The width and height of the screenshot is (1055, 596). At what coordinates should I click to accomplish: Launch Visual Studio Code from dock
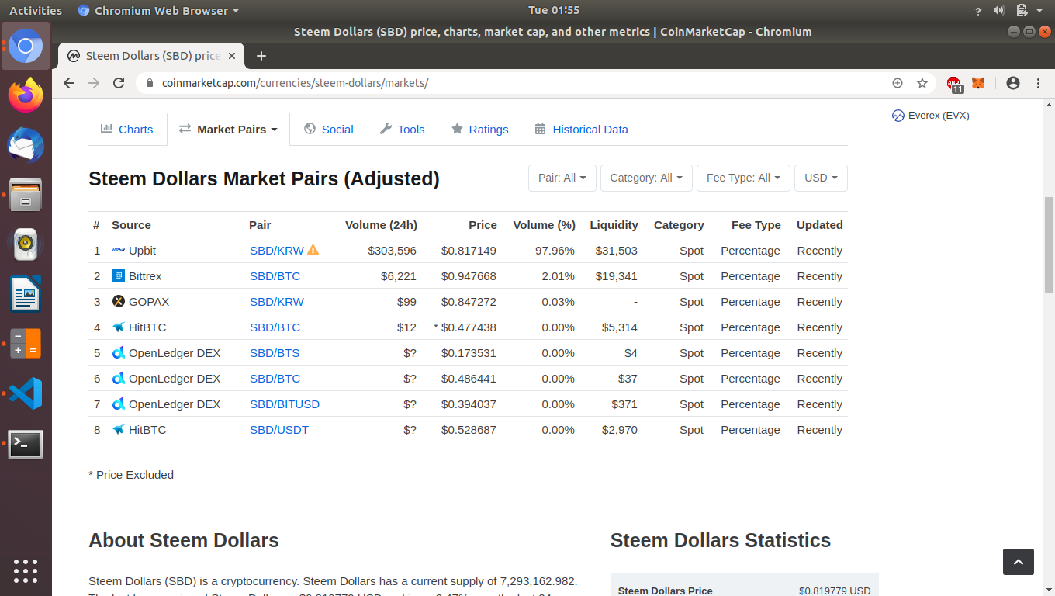pyautogui.click(x=26, y=394)
